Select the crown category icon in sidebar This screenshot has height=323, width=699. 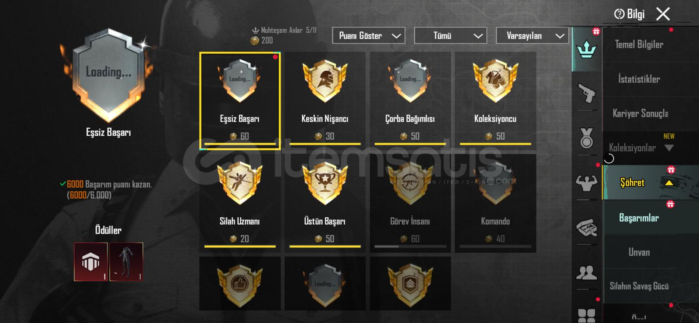click(x=586, y=49)
